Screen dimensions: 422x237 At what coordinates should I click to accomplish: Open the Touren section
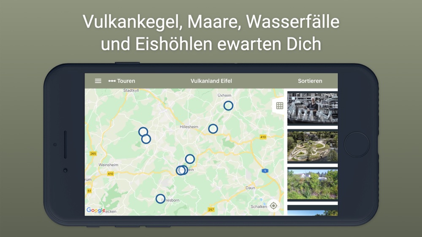coord(122,81)
